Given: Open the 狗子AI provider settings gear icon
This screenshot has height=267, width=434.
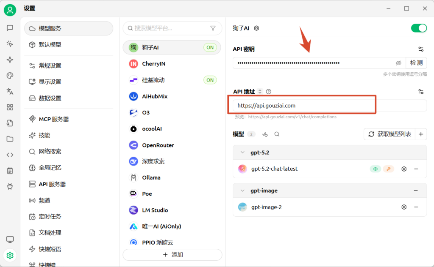Looking at the screenshot, I should tap(256, 28).
